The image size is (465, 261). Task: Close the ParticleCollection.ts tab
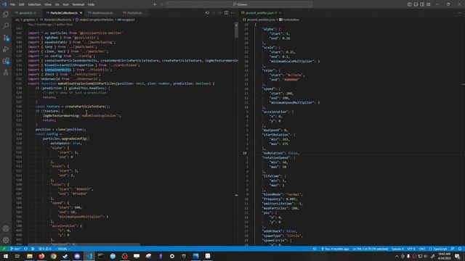pyautogui.click(x=81, y=13)
